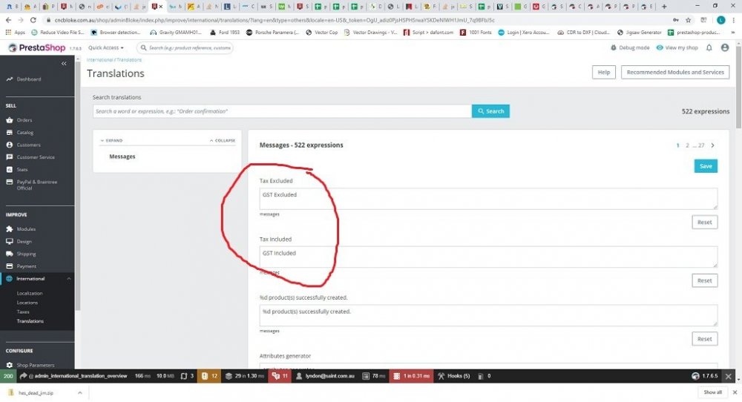Reset the Tax Included translation
This screenshot has height=402, width=742.
[x=704, y=280]
